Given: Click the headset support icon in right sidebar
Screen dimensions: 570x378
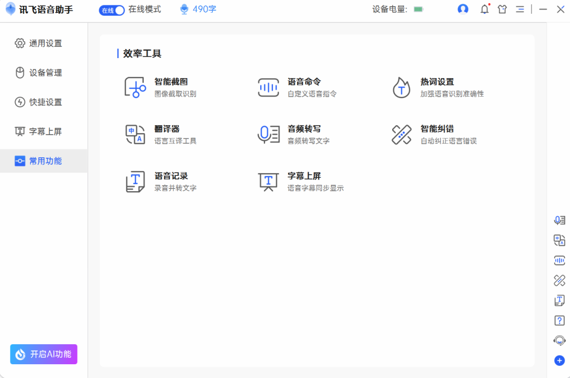Looking at the screenshot, I should click(x=559, y=341).
